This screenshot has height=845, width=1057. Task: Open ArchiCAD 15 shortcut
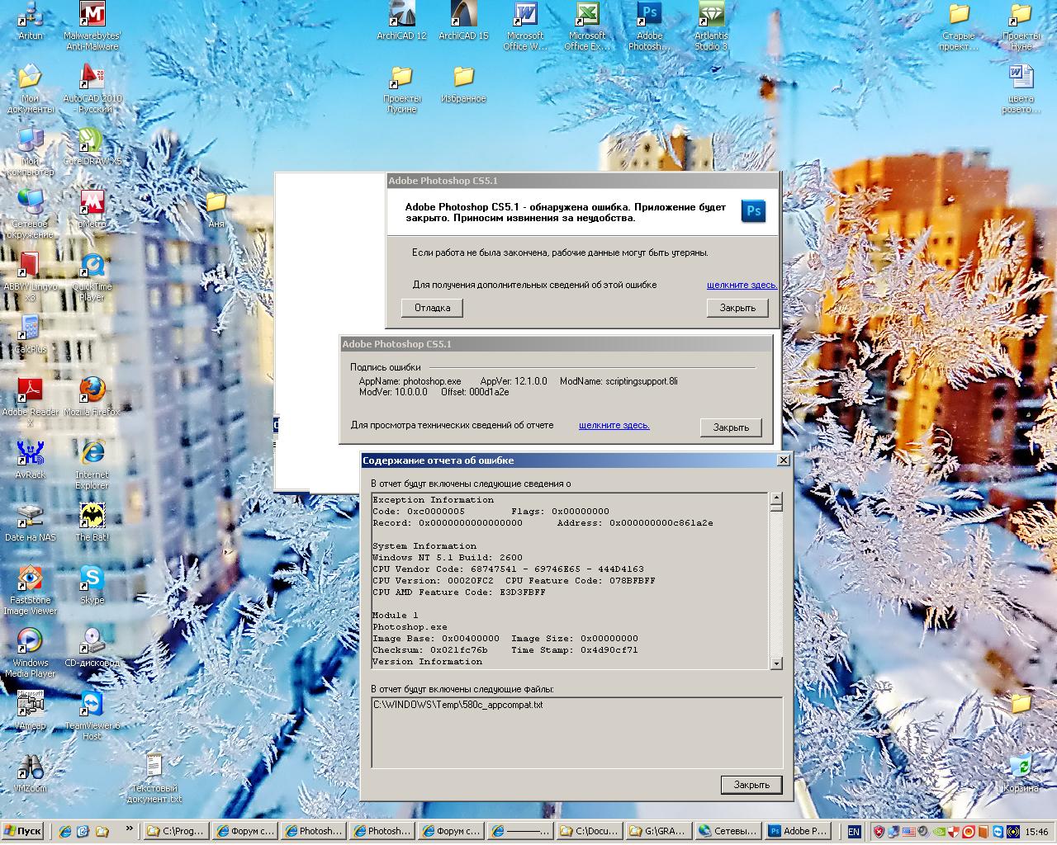tap(463, 21)
